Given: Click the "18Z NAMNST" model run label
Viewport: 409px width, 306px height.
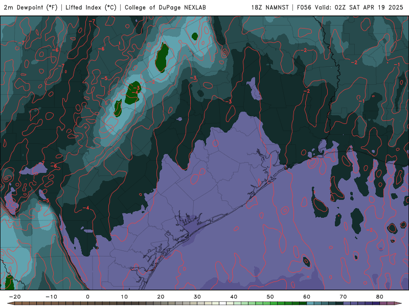Looking at the screenshot, I should tap(270, 8).
